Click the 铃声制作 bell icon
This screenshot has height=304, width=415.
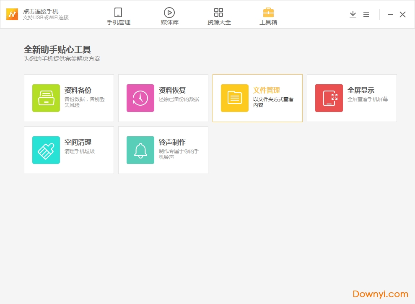[140, 150]
